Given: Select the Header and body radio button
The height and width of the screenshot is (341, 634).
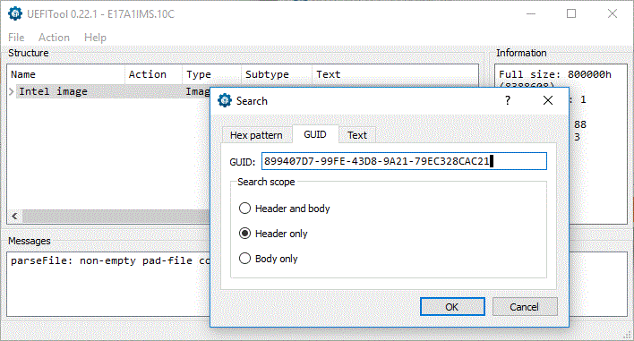Looking at the screenshot, I should (x=244, y=209).
